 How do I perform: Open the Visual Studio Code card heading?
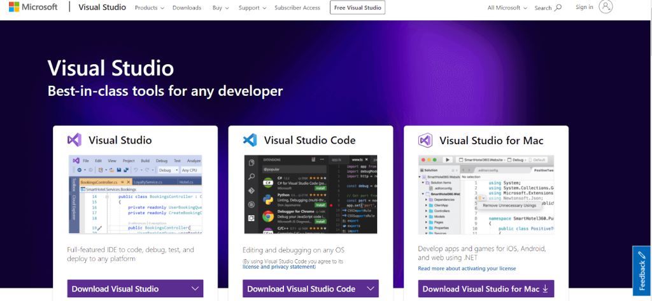coord(309,140)
